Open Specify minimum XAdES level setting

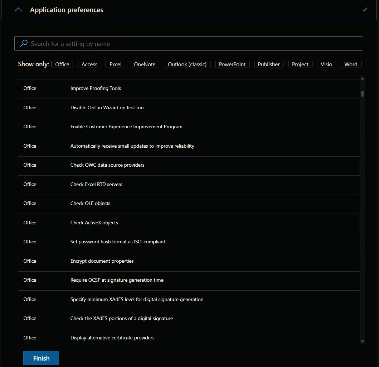coord(189,300)
